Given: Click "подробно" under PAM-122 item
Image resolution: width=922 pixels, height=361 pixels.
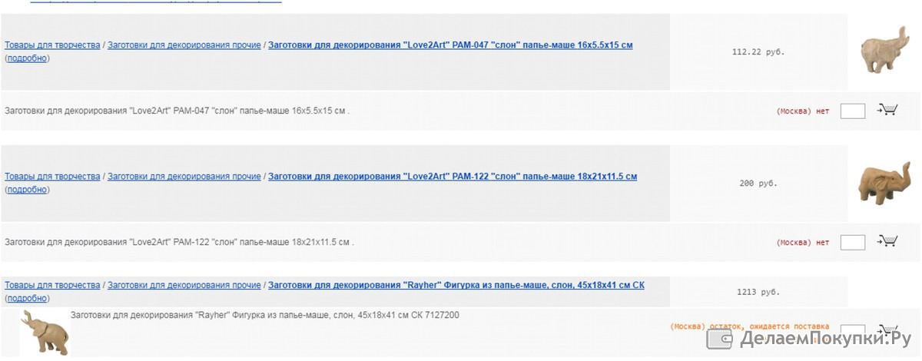Looking at the screenshot, I should pyautogui.click(x=27, y=190).
